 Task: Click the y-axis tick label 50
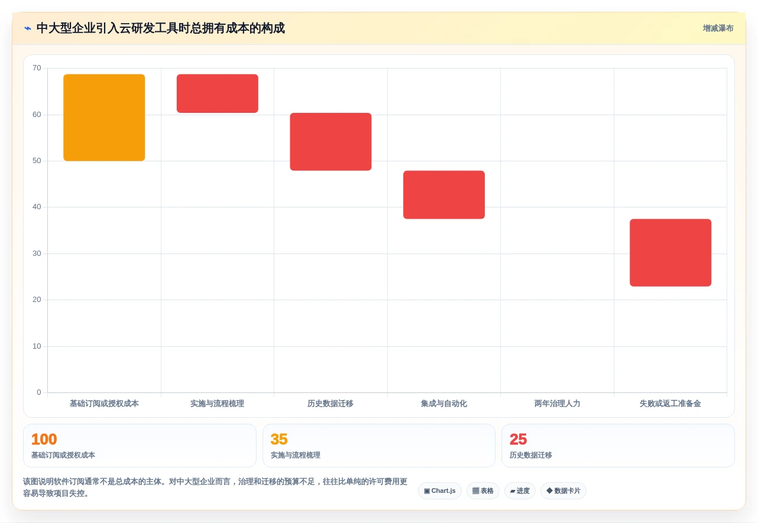point(37,161)
